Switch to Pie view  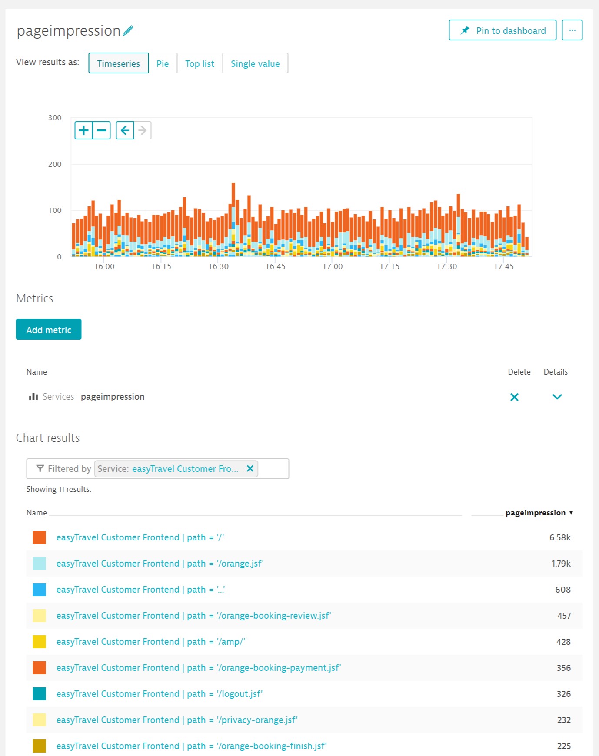(163, 63)
